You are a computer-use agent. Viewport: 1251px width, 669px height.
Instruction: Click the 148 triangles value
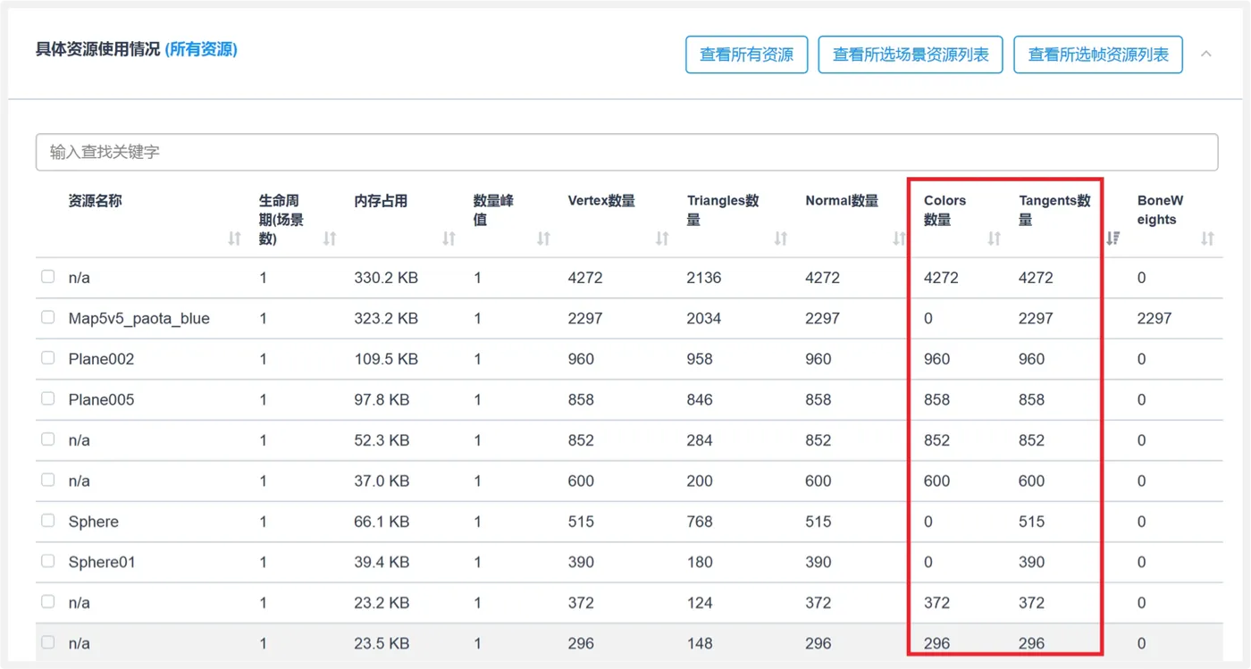click(x=700, y=643)
